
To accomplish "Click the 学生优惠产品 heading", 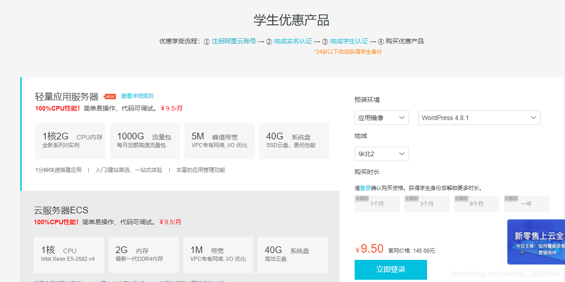I will point(291,20).
